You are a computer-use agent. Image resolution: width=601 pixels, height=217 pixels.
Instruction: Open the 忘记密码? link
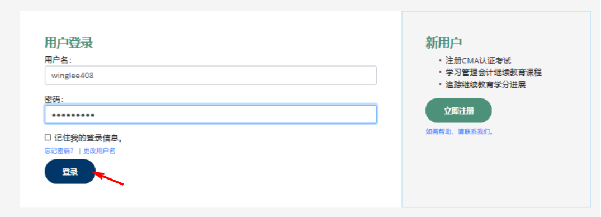click(59, 150)
